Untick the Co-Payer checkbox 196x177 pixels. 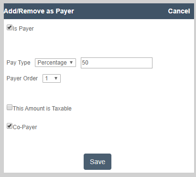click(10, 126)
